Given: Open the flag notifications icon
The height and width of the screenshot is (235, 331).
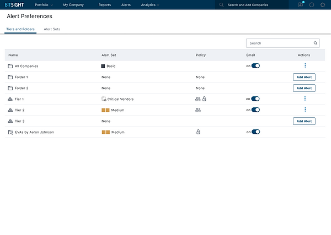Looking at the screenshot, I should coord(301,4).
